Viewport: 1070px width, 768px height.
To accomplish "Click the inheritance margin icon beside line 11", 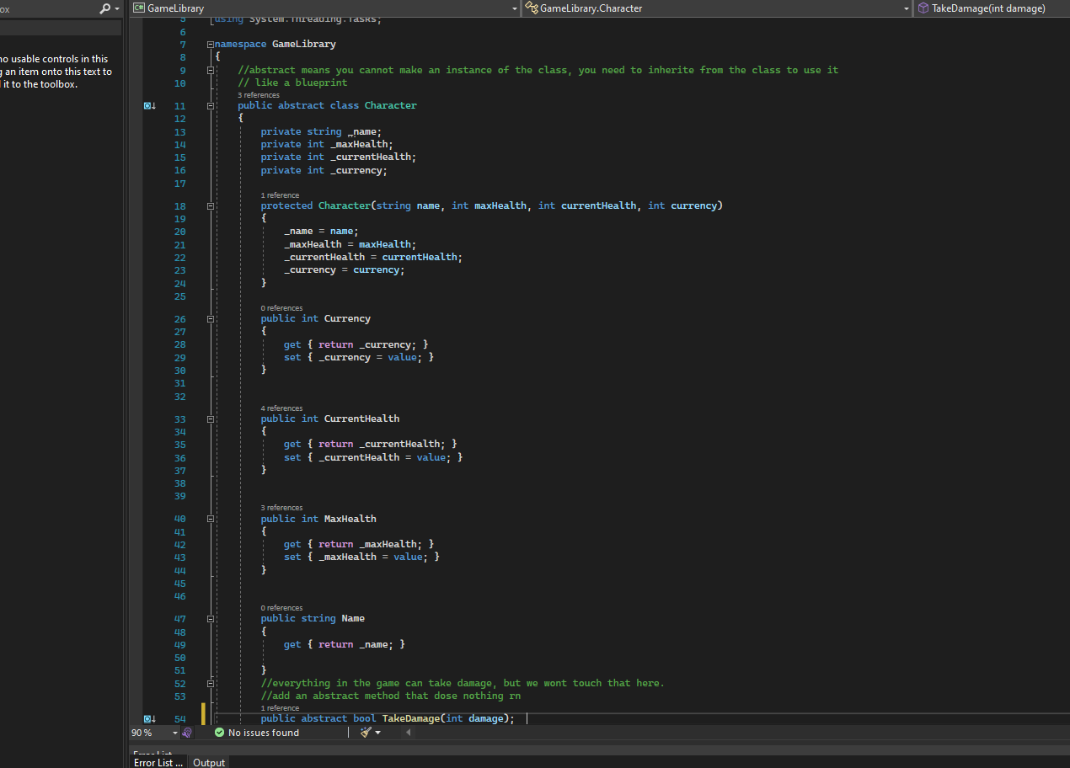I will tap(150, 106).
